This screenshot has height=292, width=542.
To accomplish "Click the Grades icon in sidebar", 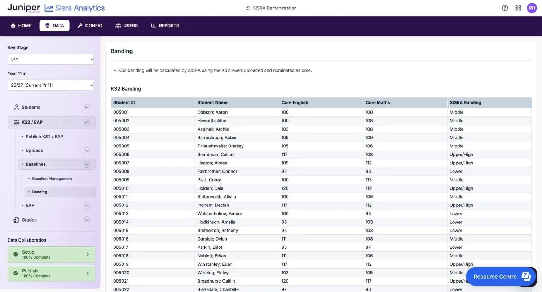I will pos(16,220).
